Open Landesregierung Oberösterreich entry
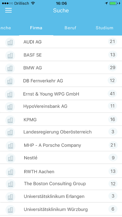The height and width of the screenshot is (217, 122). point(61,132)
